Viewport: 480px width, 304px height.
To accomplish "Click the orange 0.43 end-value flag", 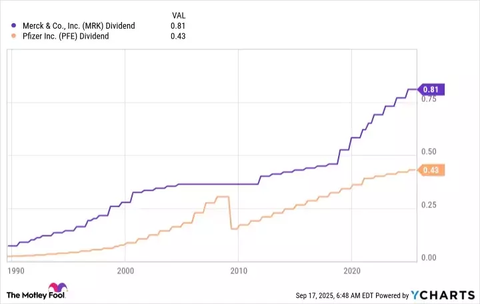I will click(x=430, y=171).
